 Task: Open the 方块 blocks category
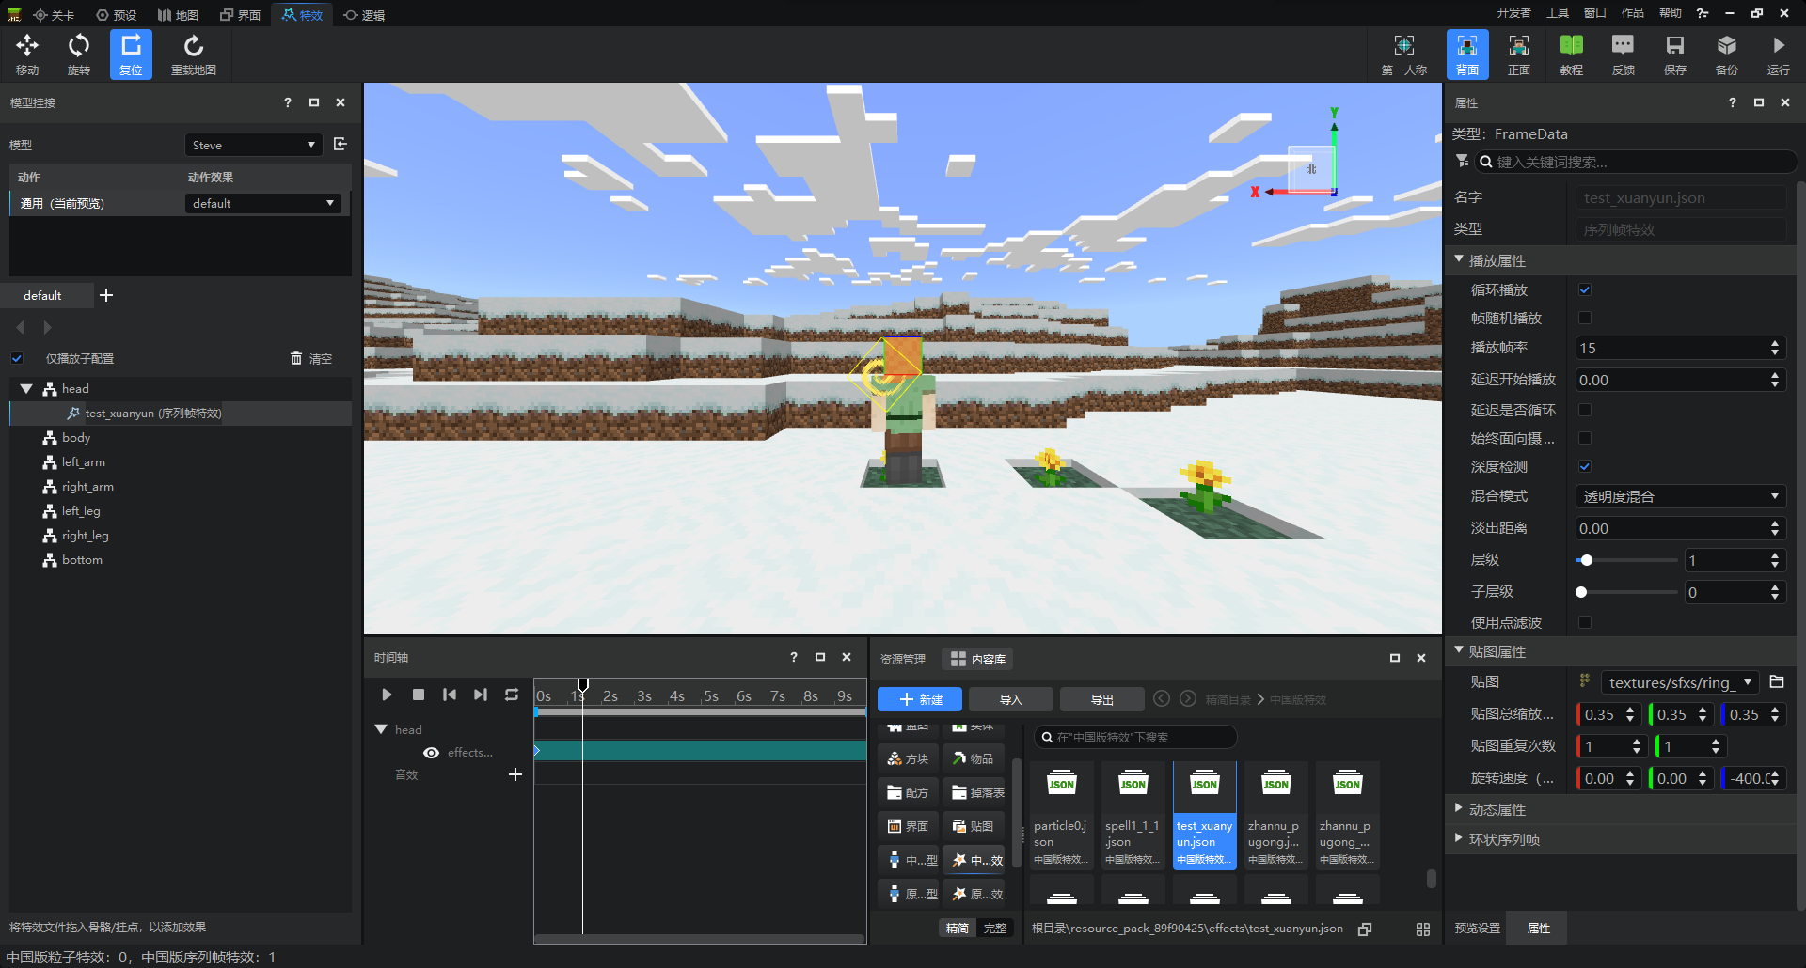pyautogui.click(x=908, y=758)
